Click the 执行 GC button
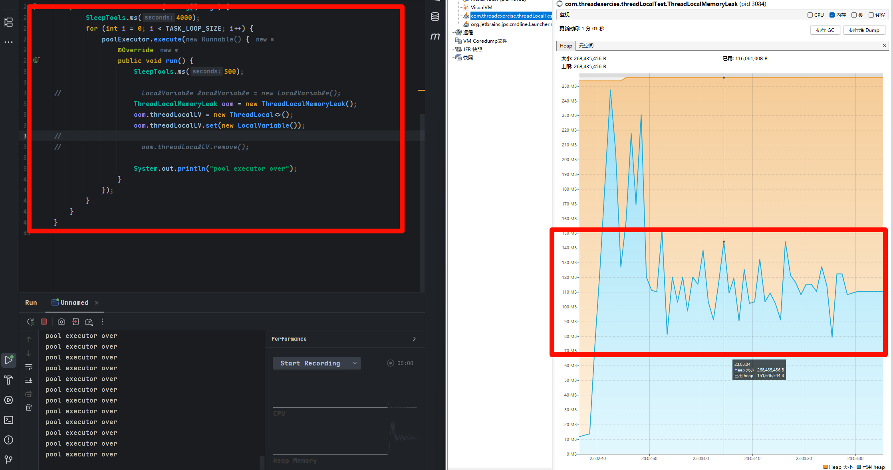 [x=825, y=30]
